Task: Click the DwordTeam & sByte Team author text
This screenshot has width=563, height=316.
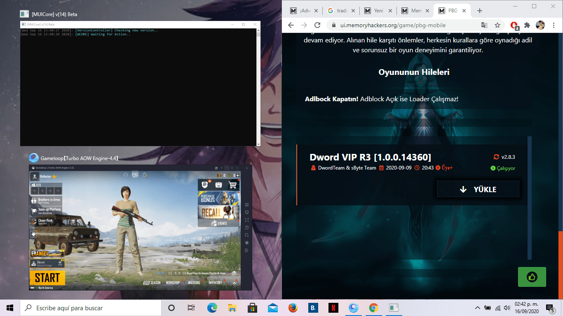Action: point(347,168)
